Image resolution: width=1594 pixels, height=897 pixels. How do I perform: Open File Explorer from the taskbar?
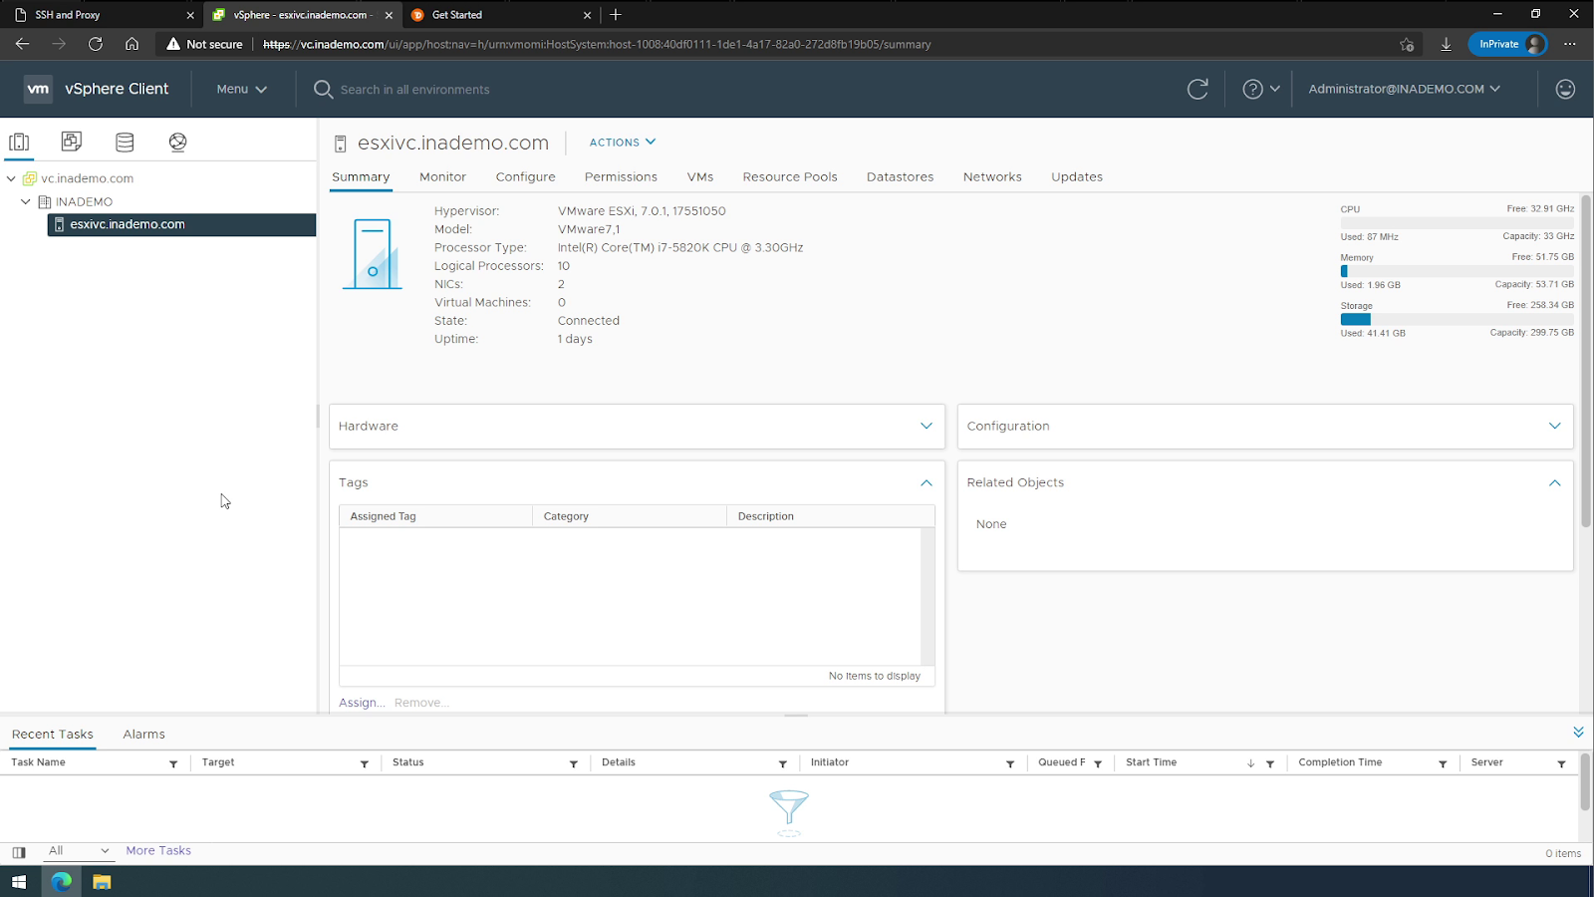point(102,882)
